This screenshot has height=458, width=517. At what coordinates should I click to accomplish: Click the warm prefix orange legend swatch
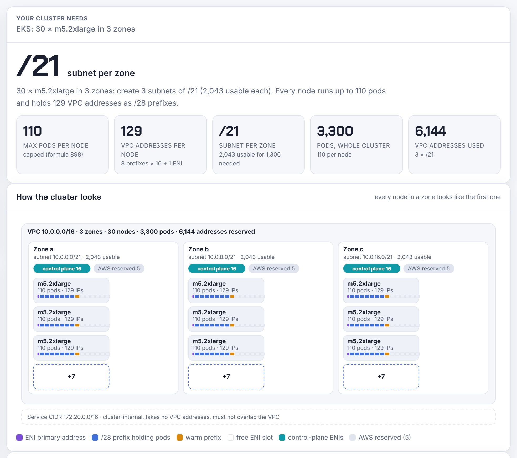tap(180, 438)
